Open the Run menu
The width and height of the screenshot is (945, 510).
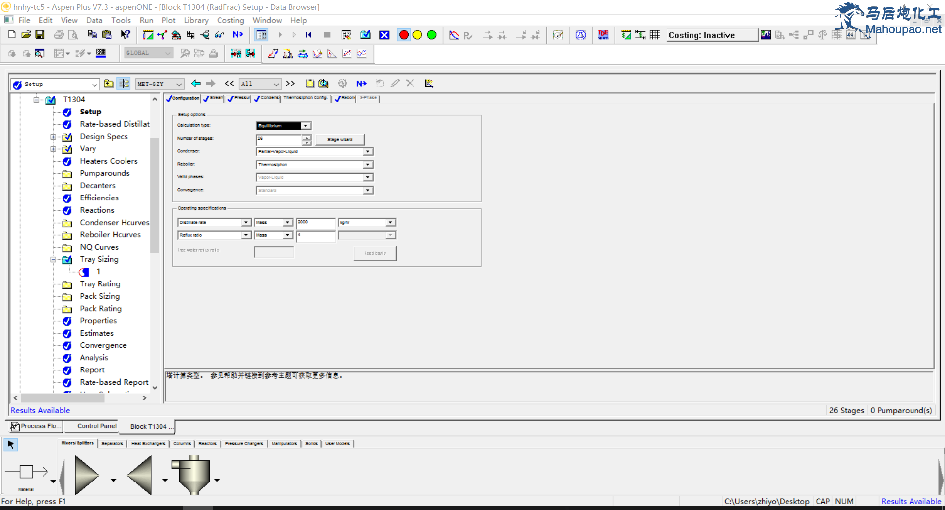pyautogui.click(x=146, y=20)
